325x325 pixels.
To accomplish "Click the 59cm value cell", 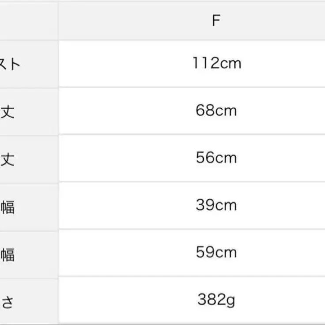I will (x=216, y=252).
